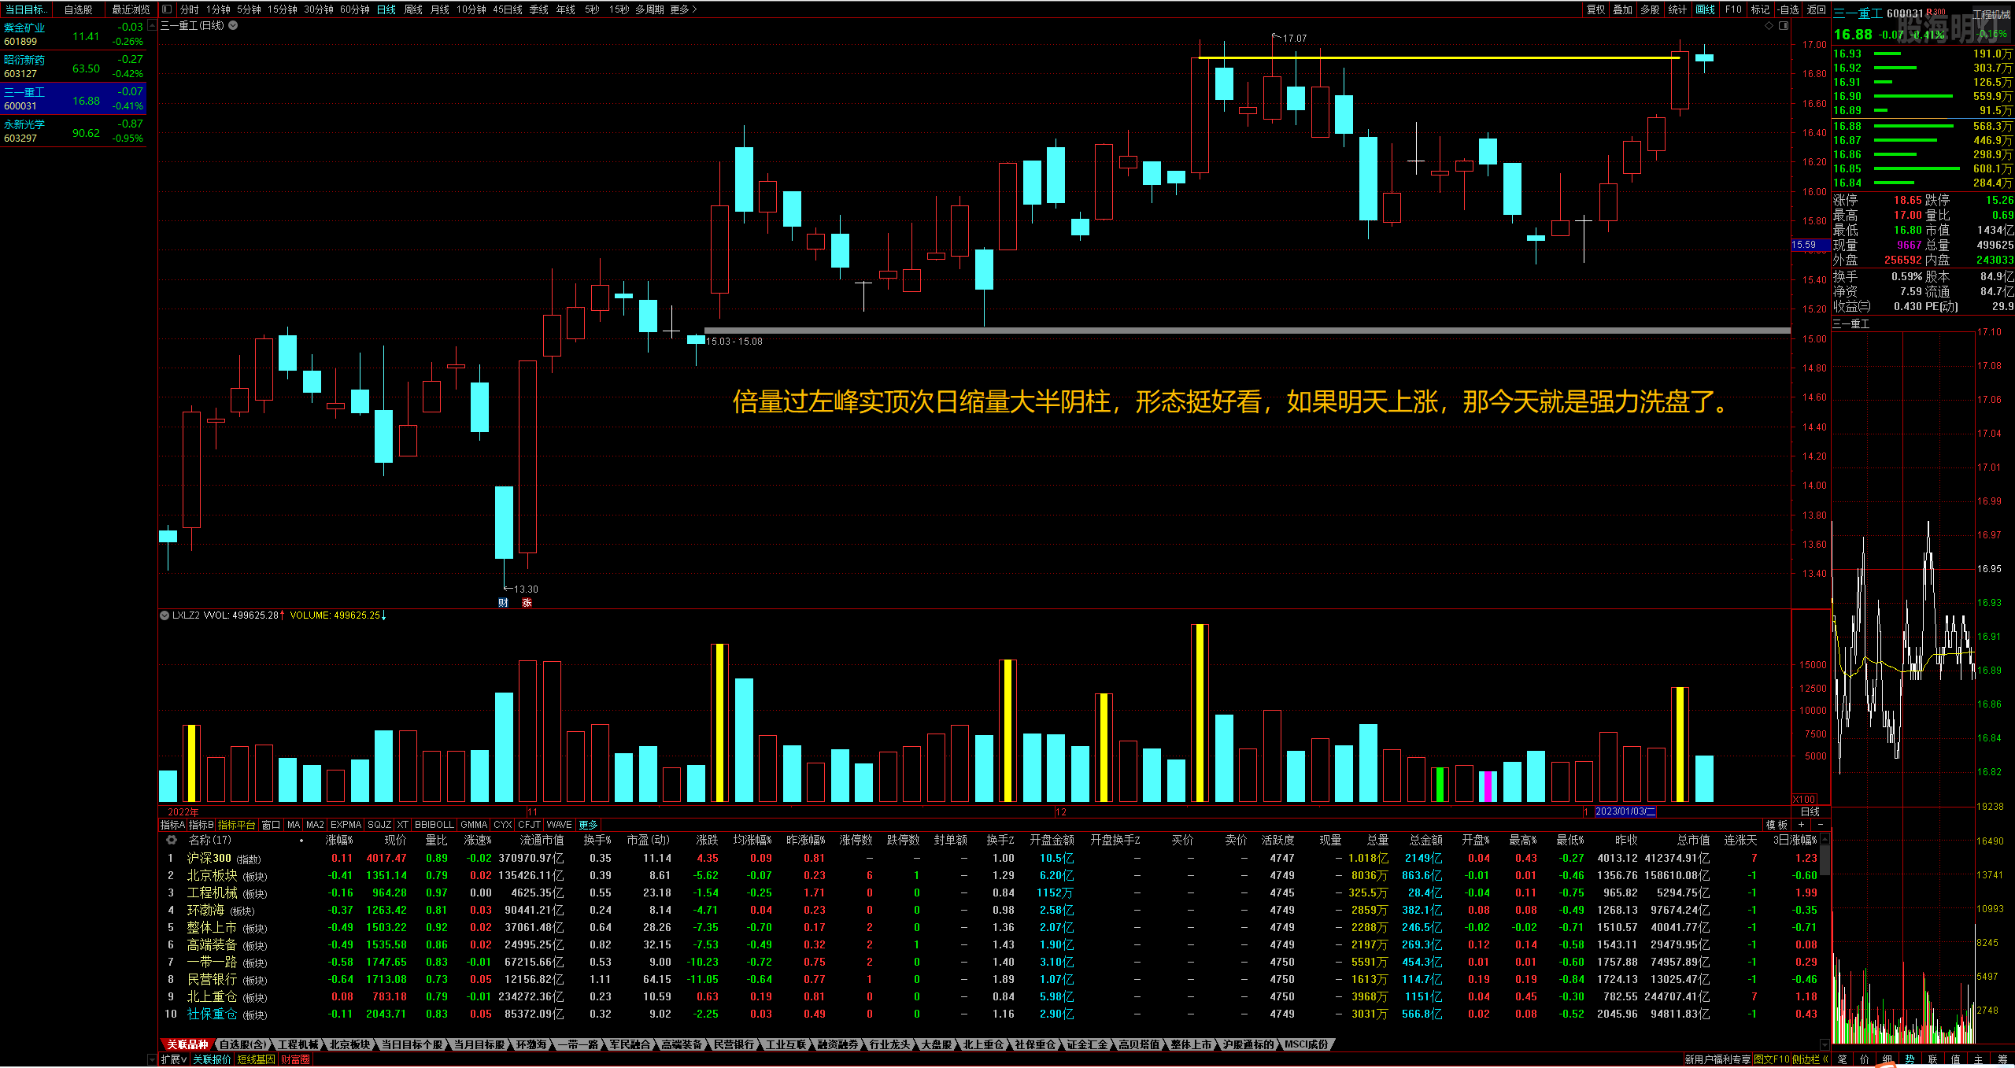The height and width of the screenshot is (1068, 2015).
Task: Open F10 company info
Action: pyautogui.click(x=1733, y=9)
